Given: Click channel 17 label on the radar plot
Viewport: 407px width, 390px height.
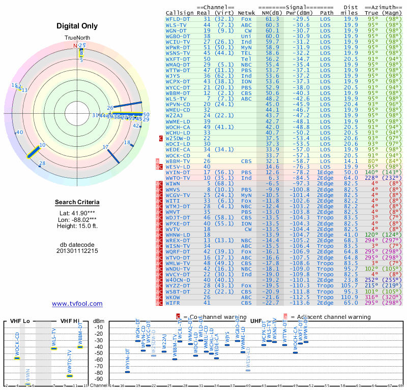Looking at the screenshot, I should coord(105,147).
